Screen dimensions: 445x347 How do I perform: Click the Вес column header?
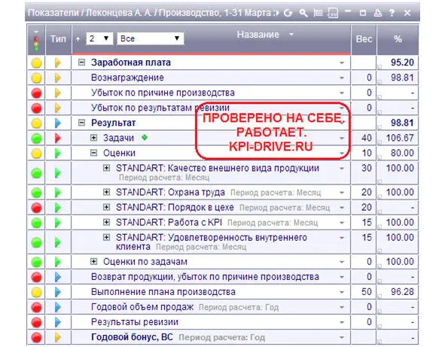(x=364, y=39)
